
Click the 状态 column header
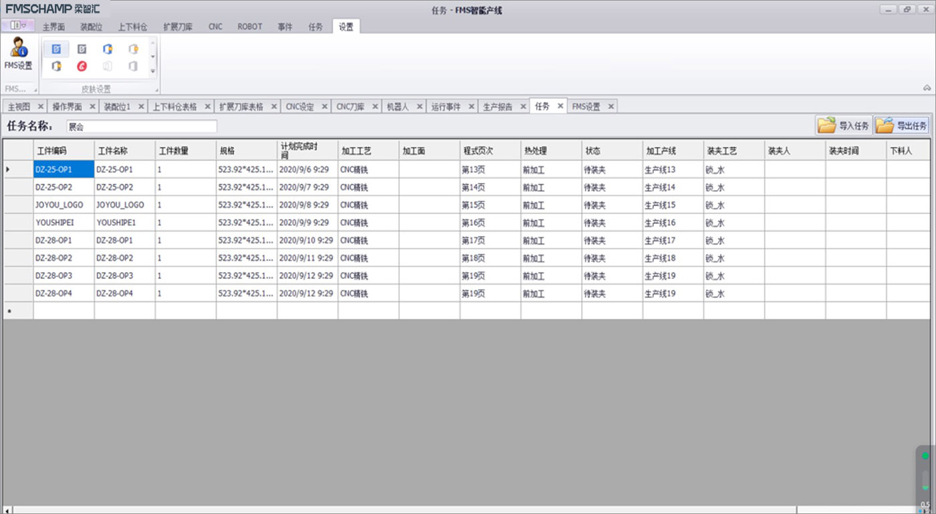point(612,150)
